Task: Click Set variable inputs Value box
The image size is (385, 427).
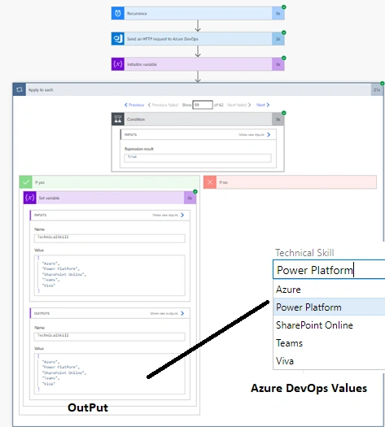Action: pos(110,275)
